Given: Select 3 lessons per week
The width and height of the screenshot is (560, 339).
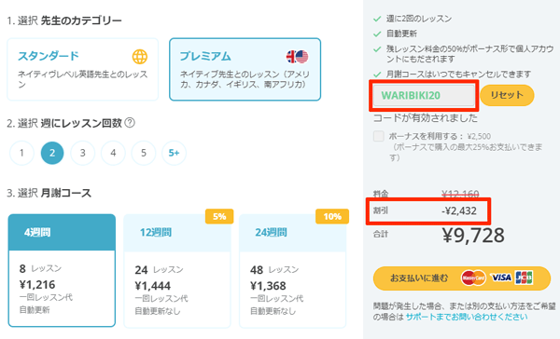Looking at the screenshot, I should click(82, 153).
